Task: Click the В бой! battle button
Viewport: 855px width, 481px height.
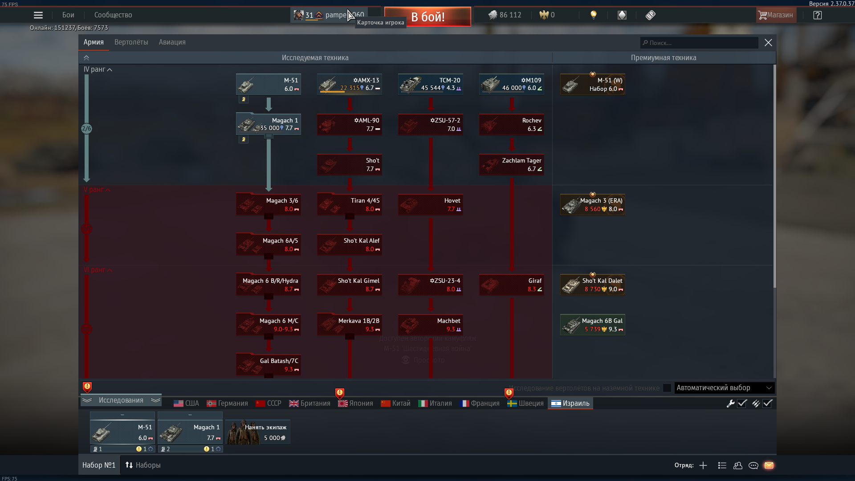Action: [x=427, y=17]
